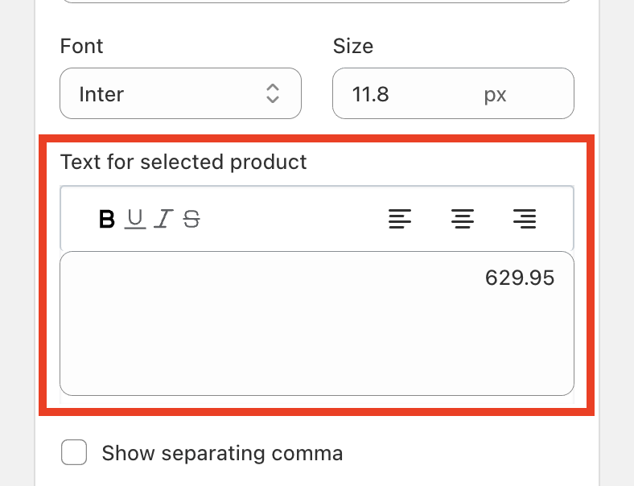Enable italic formatting in the editor toolbar

pos(163,218)
